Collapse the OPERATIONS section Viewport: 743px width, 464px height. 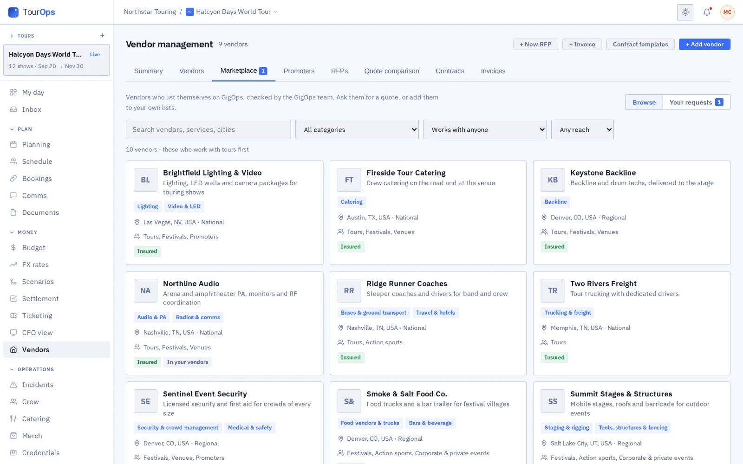[32, 369]
